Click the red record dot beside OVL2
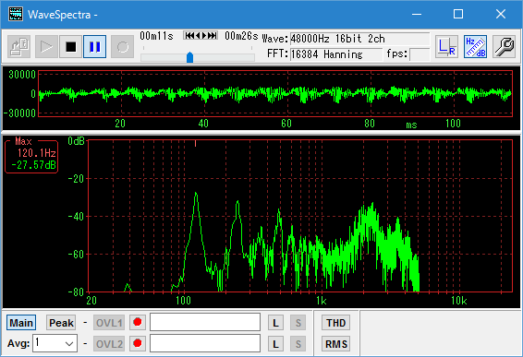The height and width of the screenshot is (357, 523). 138,343
